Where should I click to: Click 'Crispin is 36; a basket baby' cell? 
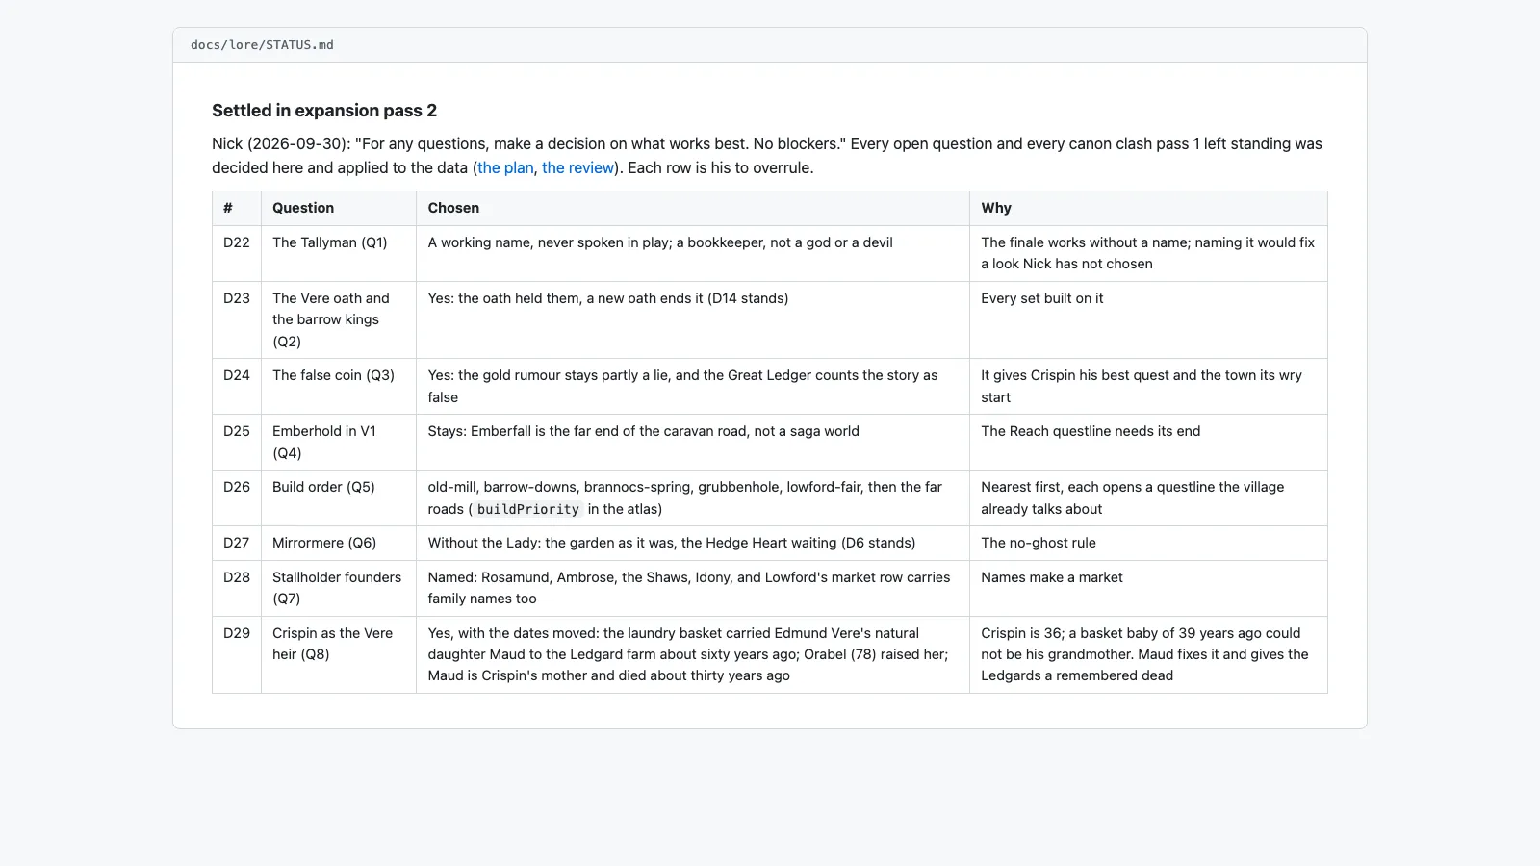pos(1148,655)
